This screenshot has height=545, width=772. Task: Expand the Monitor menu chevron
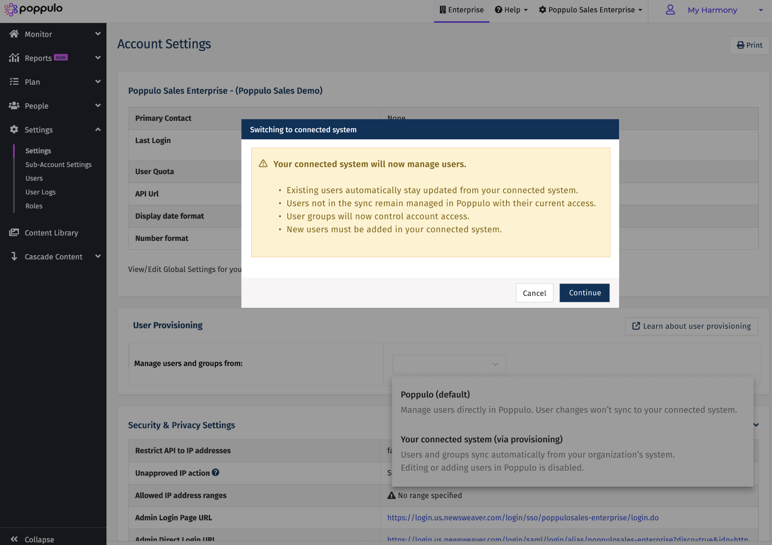98,34
